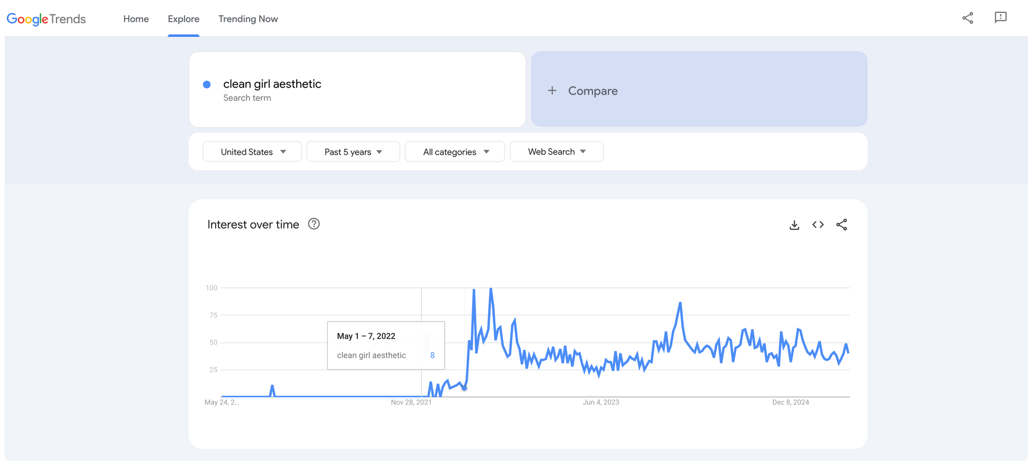Click the embed code icon
Image resolution: width=1032 pixels, height=465 pixels.
pyautogui.click(x=818, y=225)
